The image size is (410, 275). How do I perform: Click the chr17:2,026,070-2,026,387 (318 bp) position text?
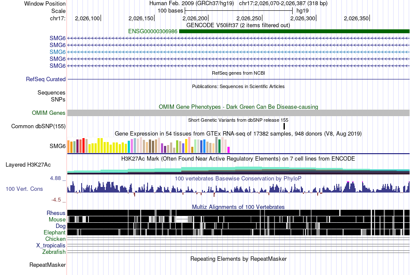pyautogui.click(x=283, y=3)
